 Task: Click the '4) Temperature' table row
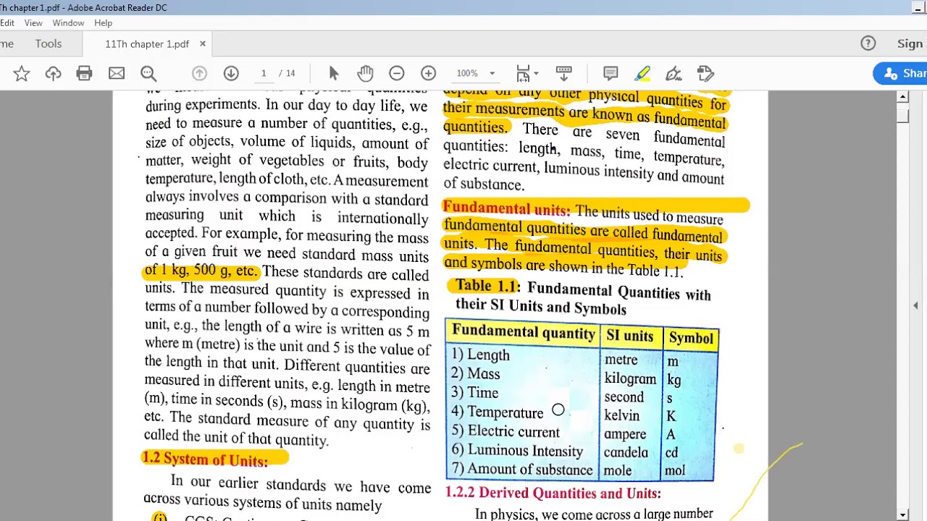(497, 412)
